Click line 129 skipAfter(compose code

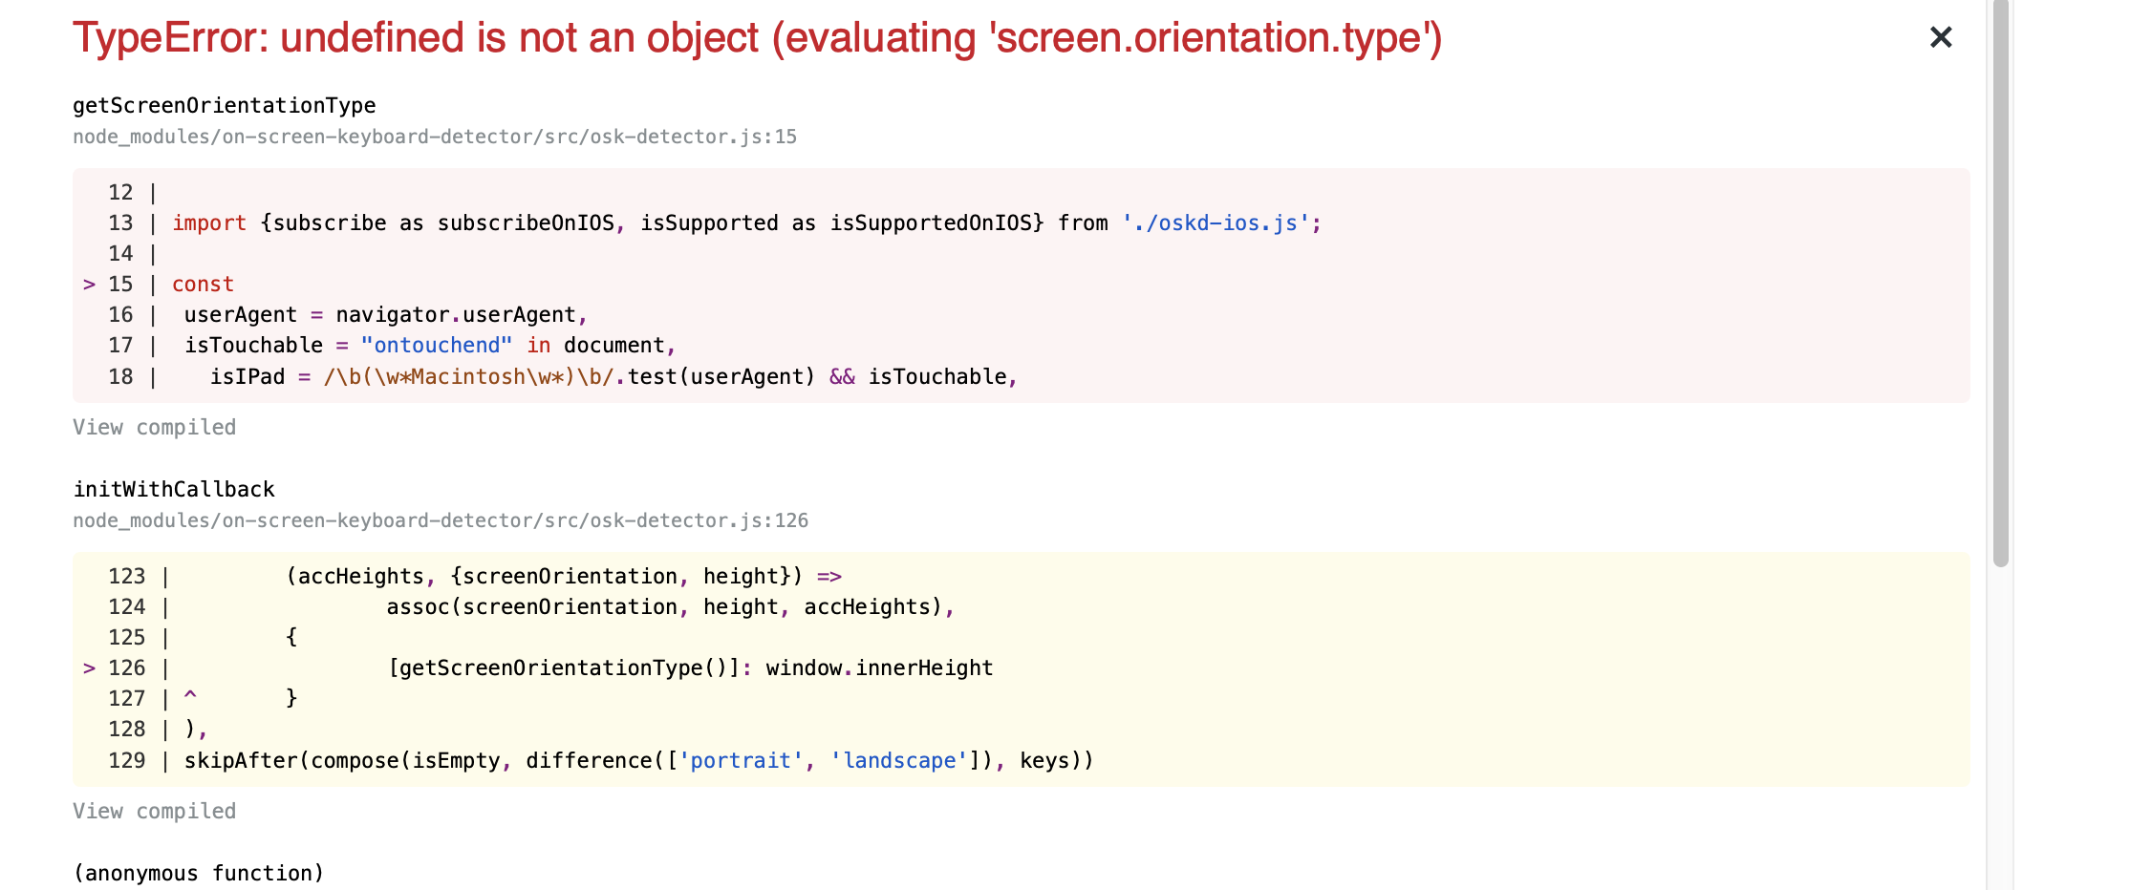(638, 760)
